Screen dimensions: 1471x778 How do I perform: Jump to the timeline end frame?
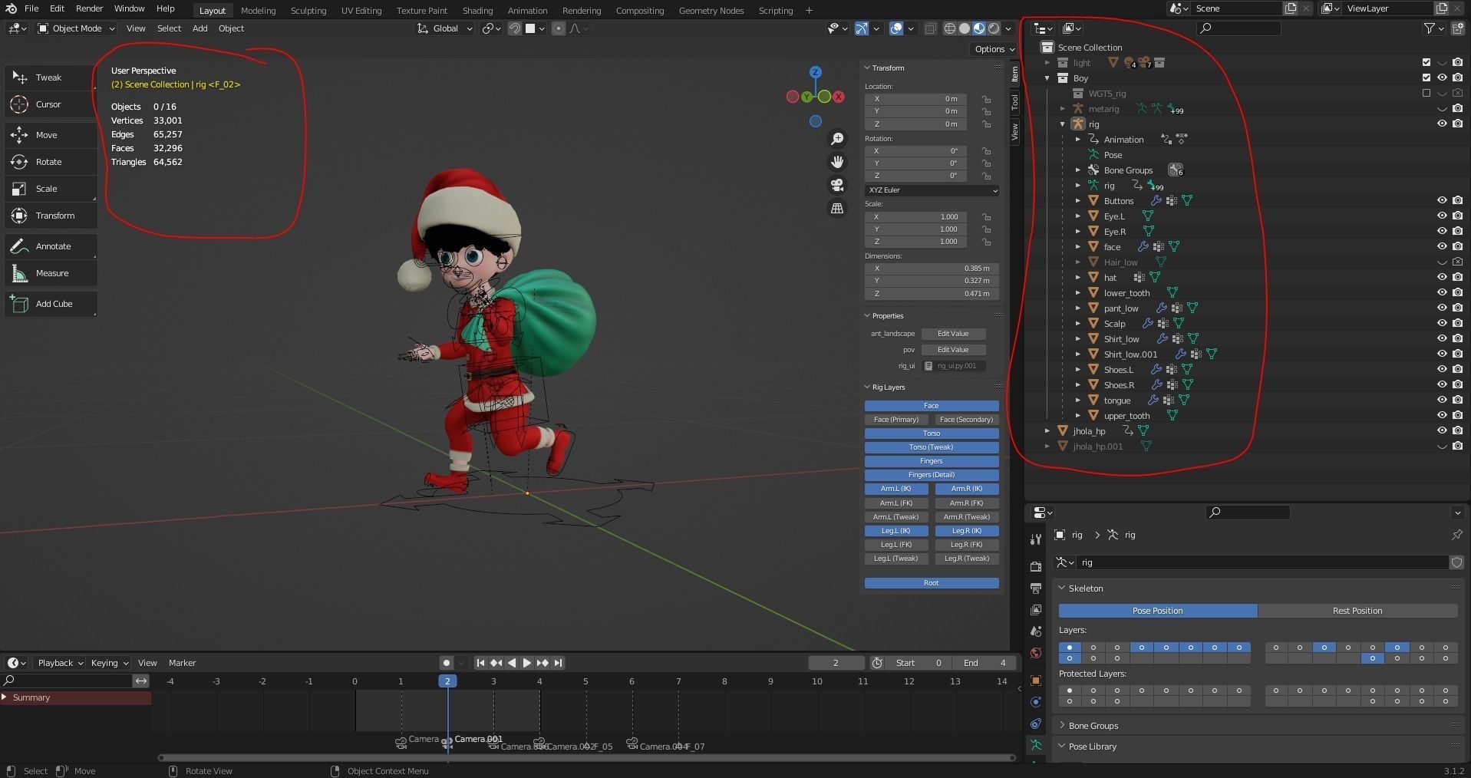coord(559,663)
